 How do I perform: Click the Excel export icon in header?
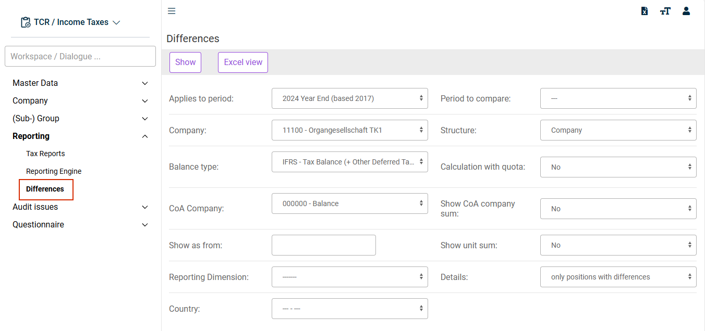[645, 11]
